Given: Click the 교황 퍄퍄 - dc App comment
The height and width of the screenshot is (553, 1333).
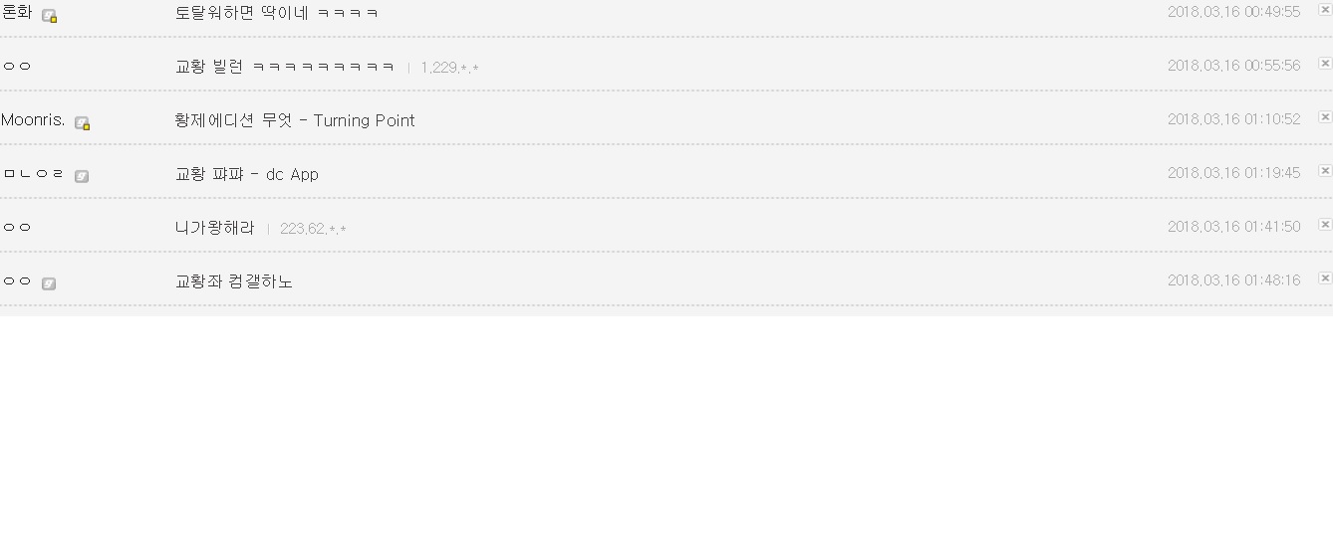Looking at the screenshot, I should (x=246, y=174).
